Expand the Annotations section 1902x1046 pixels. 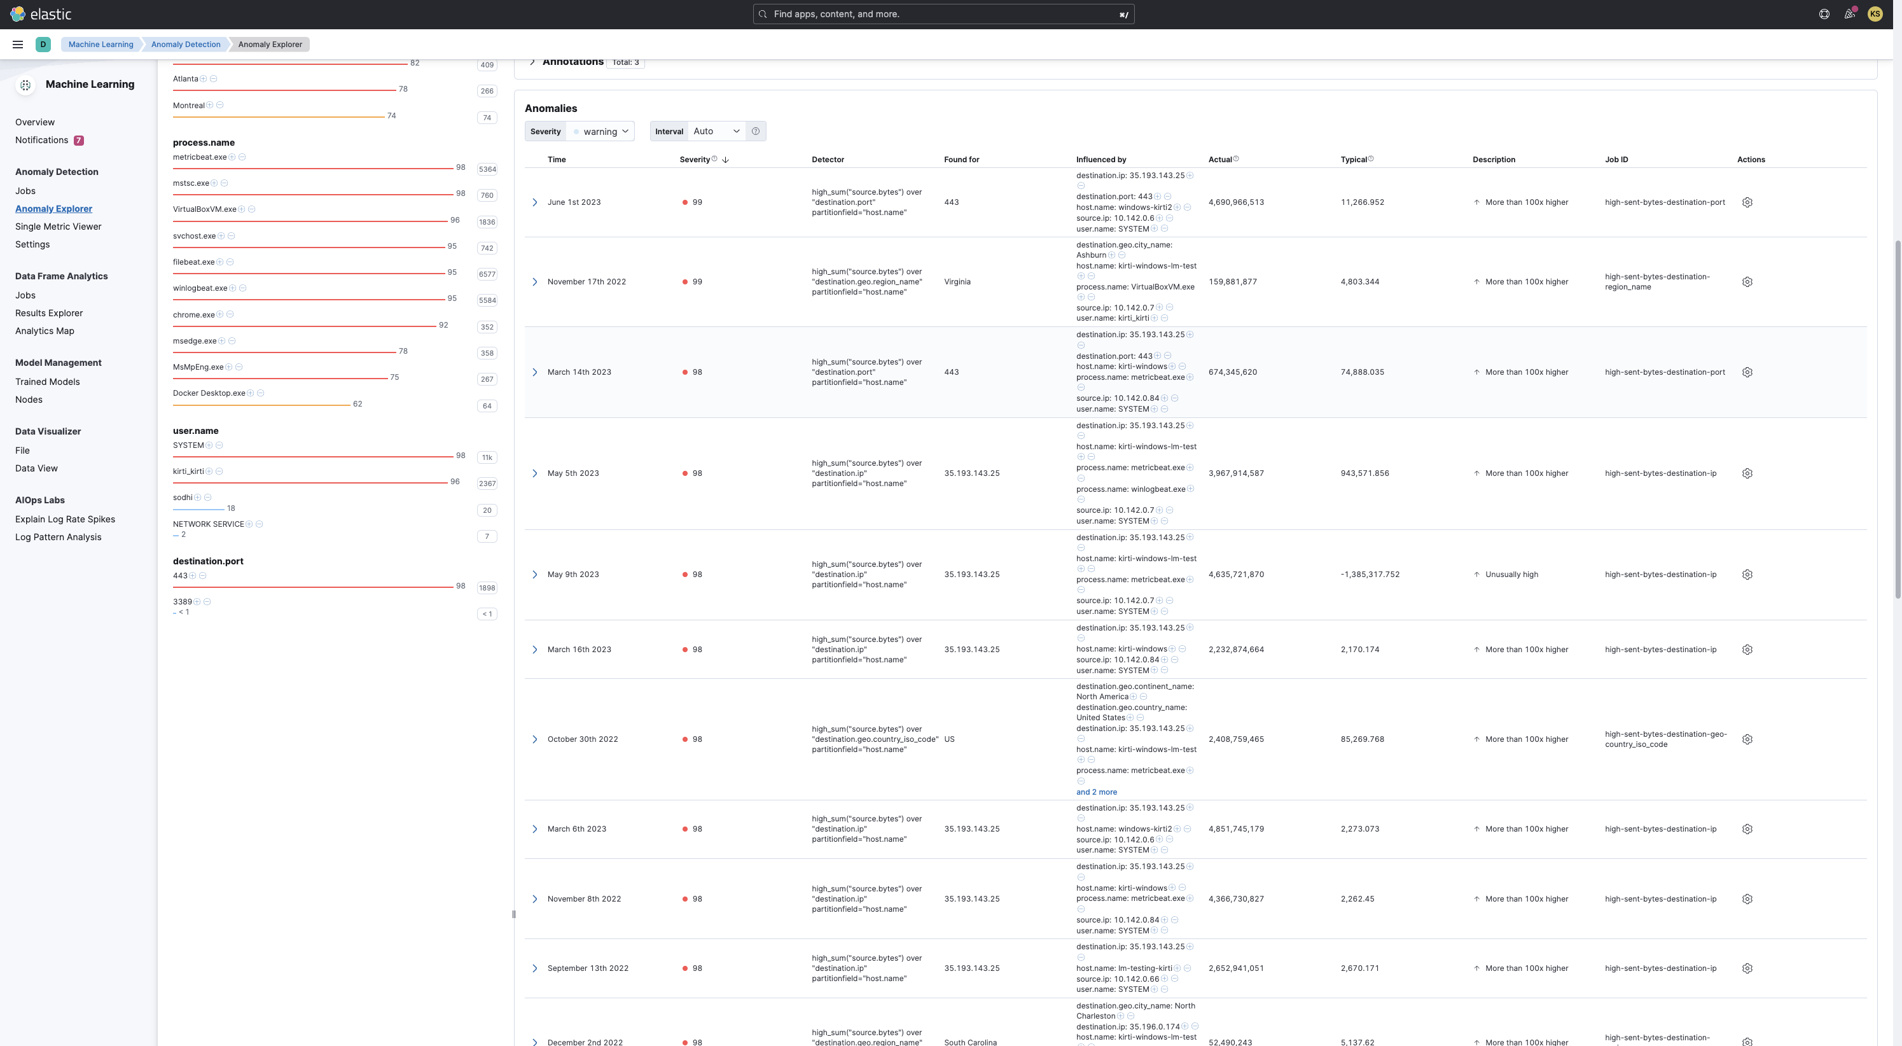[x=532, y=61]
